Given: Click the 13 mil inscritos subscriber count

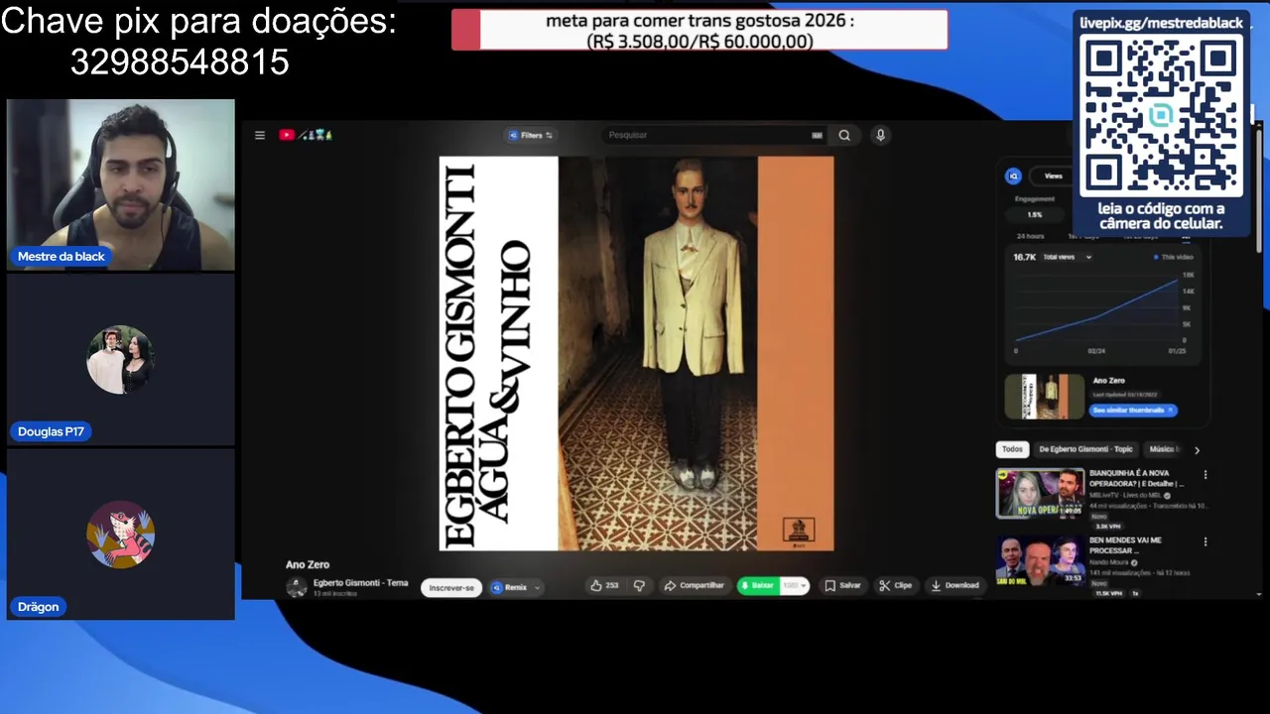Looking at the screenshot, I should (x=334, y=594).
